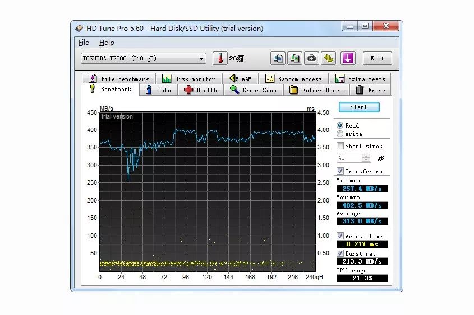Click the purple down-arrow icon
Image resolution: width=474 pixels, height=315 pixels.
[x=348, y=58]
